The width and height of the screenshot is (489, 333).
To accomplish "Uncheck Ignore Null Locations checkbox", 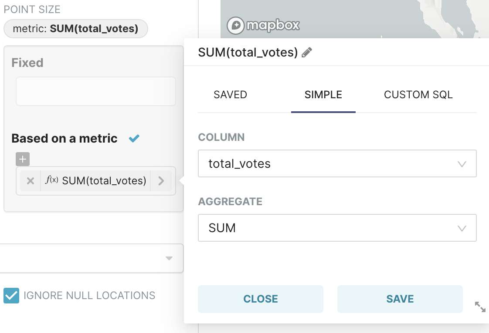I will (x=11, y=296).
